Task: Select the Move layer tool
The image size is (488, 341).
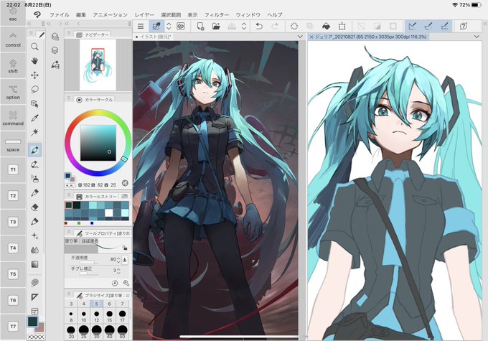Action: (34, 75)
